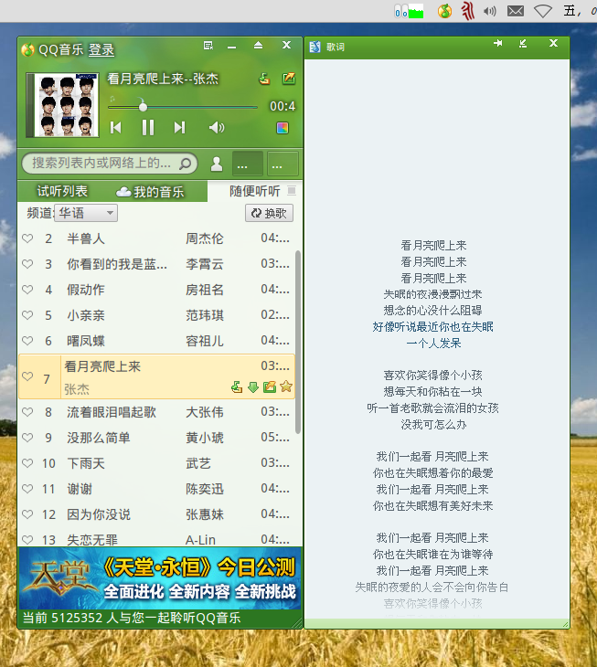Screen dimensions: 597x667
Task: Select song 曙凤蝶 by 容祖儿
Action: 156,340
